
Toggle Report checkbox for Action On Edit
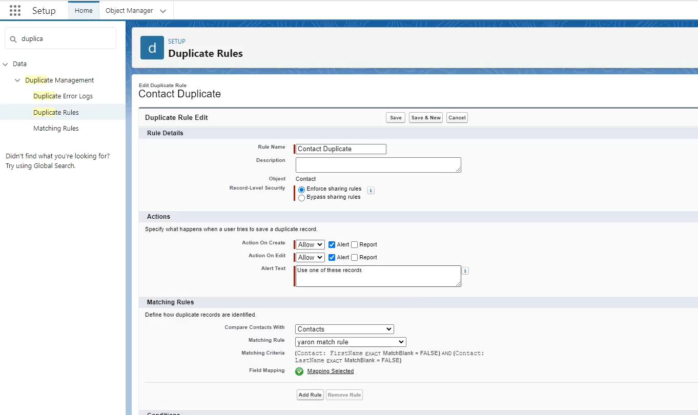[354, 257]
